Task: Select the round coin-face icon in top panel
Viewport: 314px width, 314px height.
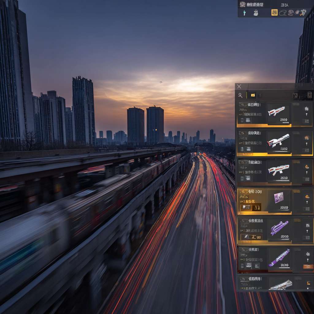Action: pos(291,13)
